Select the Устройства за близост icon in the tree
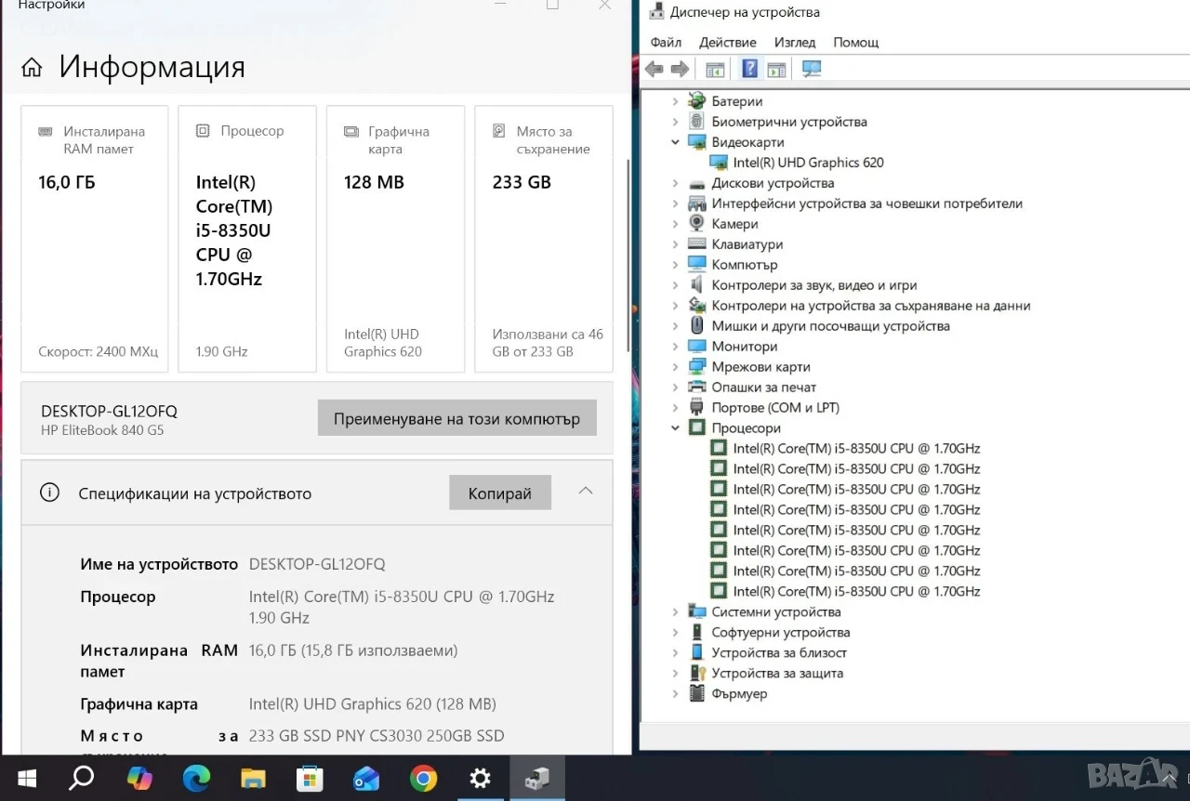This screenshot has height=801, width=1190. [x=697, y=653]
